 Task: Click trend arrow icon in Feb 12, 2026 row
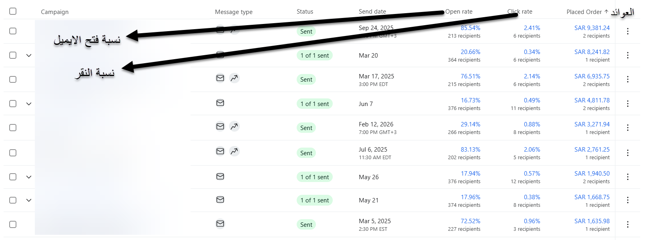tap(234, 126)
